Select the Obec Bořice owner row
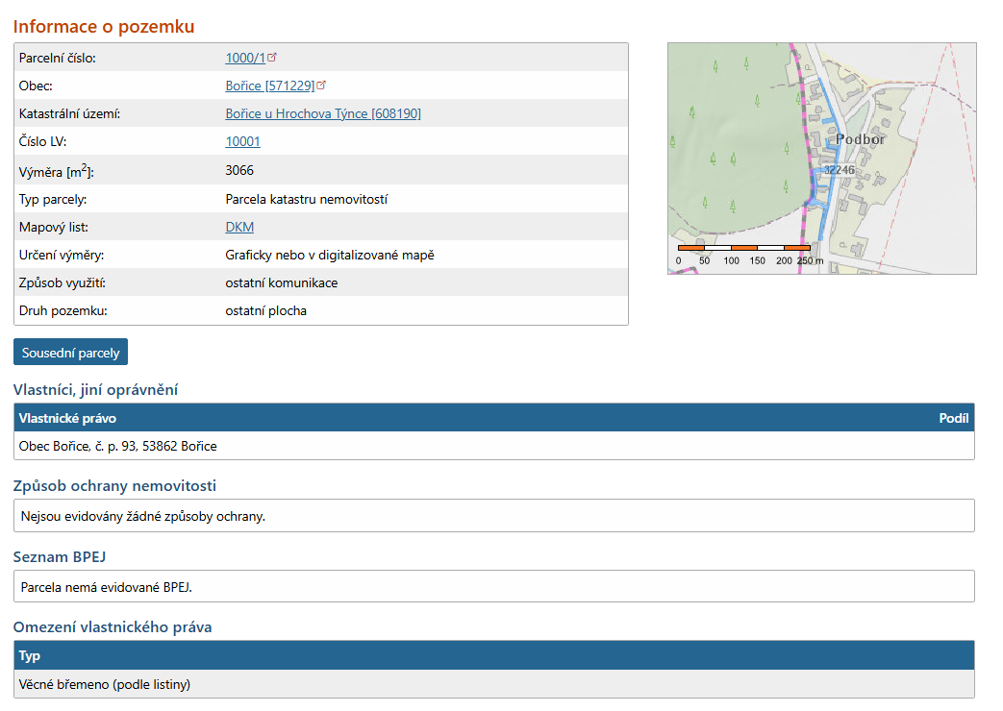Image resolution: width=1003 pixels, height=711 pixels. point(117,446)
